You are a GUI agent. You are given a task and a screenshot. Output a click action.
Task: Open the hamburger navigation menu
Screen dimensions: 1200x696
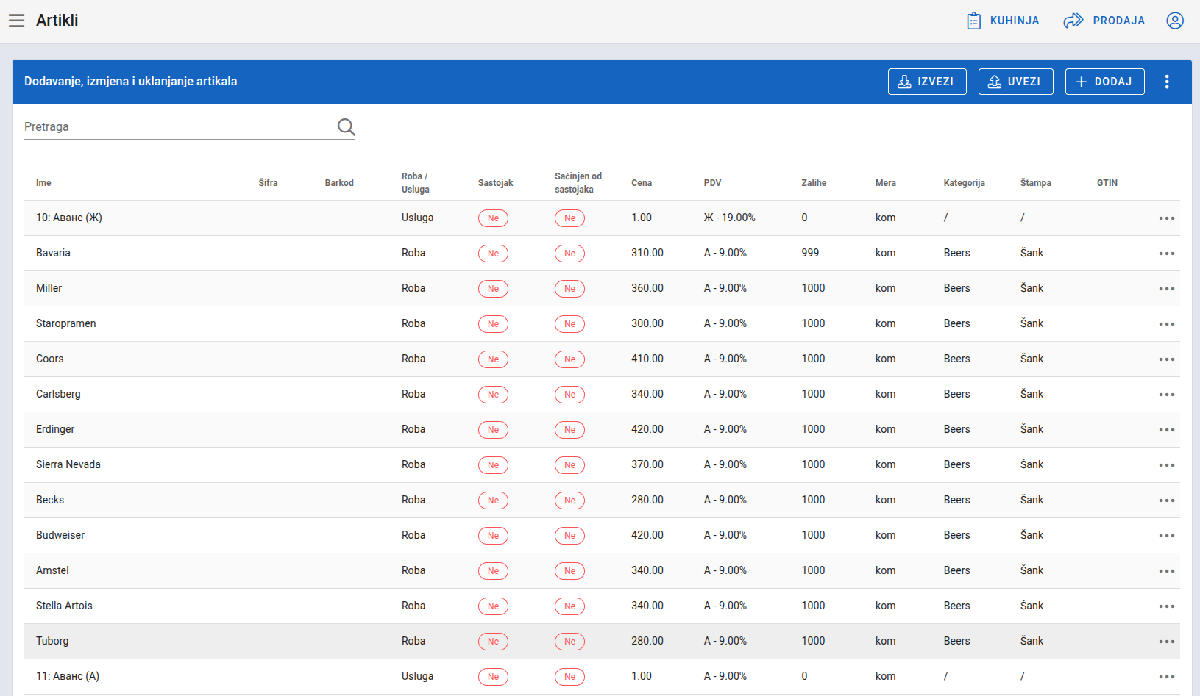16,21
